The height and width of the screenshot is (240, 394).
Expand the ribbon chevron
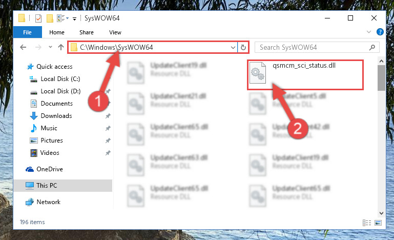[x=368, y=32]
